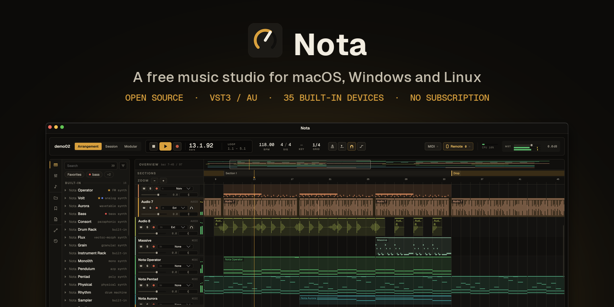Open the routing connection sidebar icon
The width and height of the screenshot is (614, 307).
56,230
